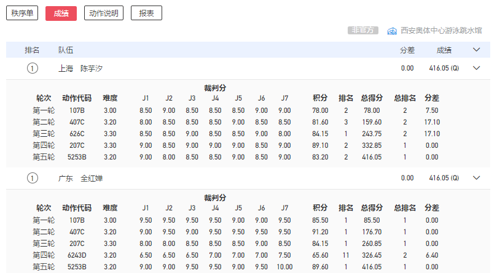Screen dimensions: 497x273
Task: Click the rank circle beside 上海 陈芋汐
Action: click(x=33, y=68)
